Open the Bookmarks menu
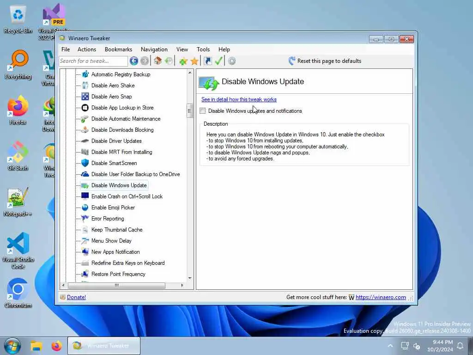The height and width of the screenshot is (355, 473). pyautogui.click(x=118, y=49)
